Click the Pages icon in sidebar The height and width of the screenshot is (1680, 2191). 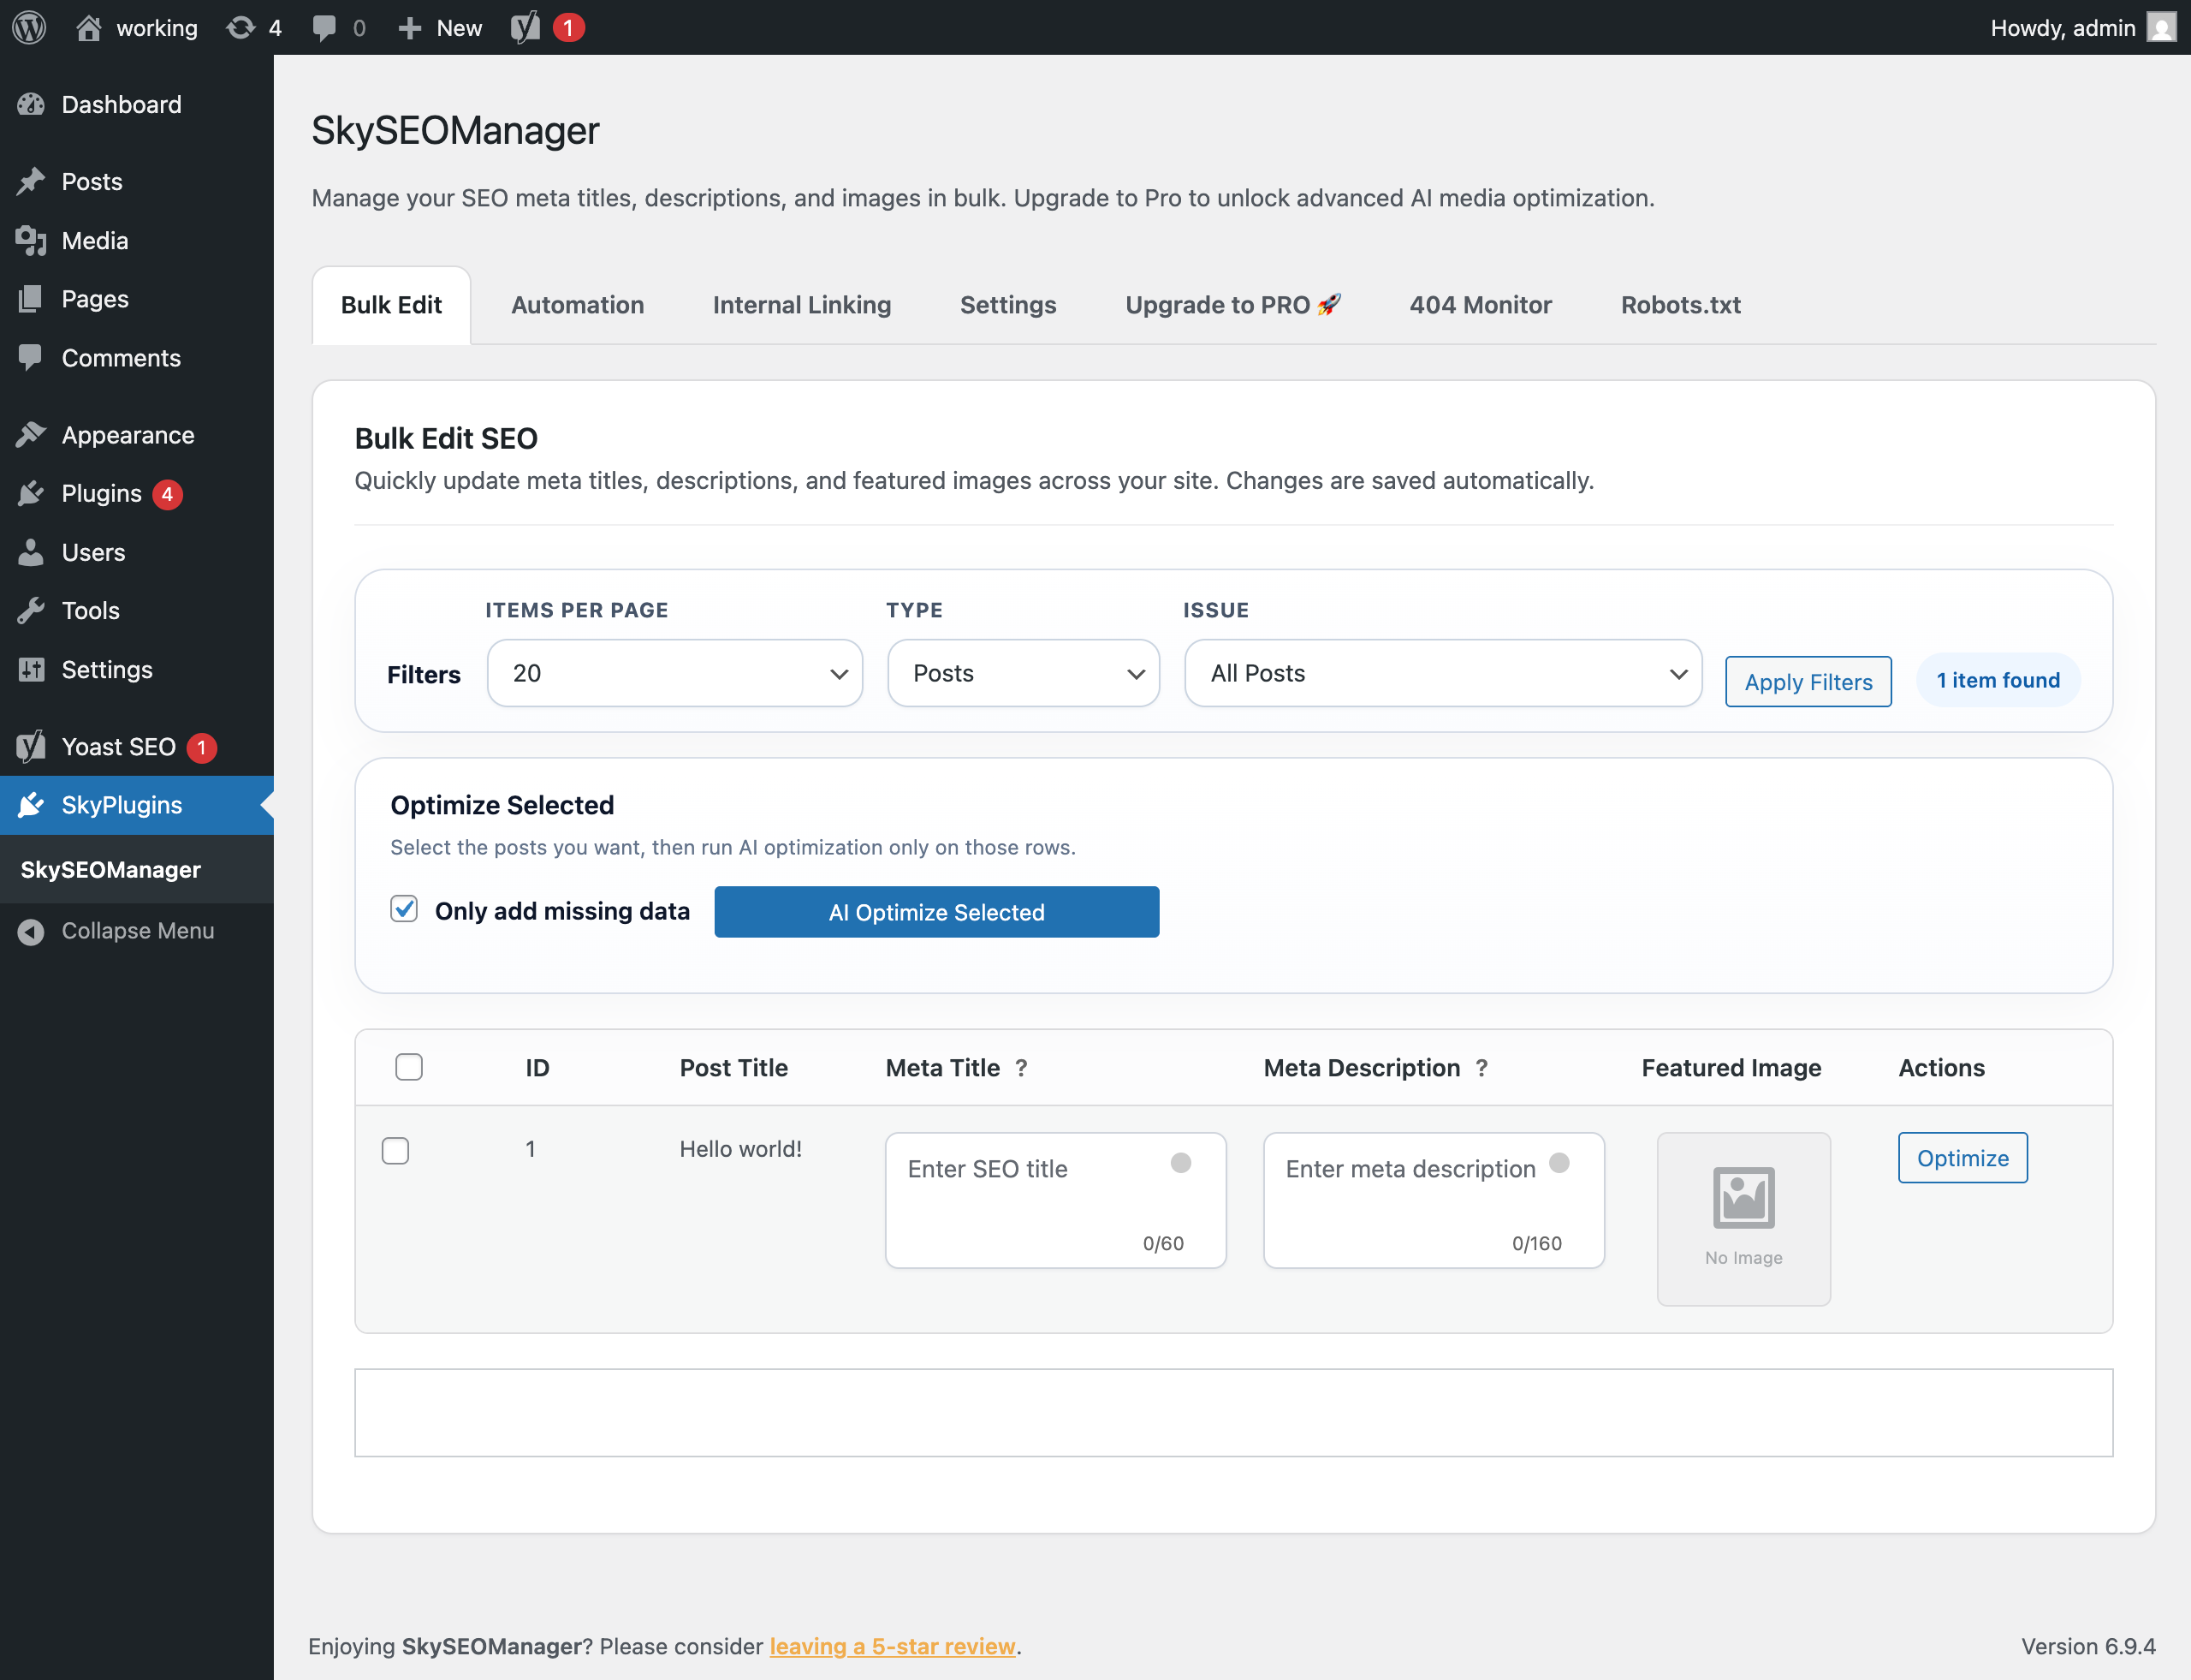point(31,298)
